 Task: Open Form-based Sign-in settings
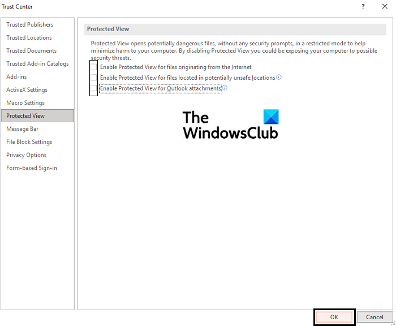point(32,168)
